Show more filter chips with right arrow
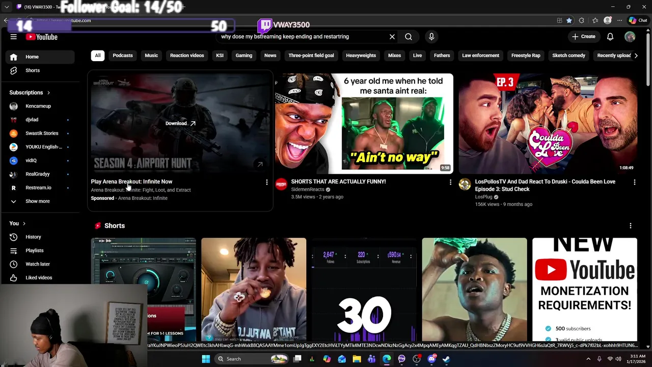Viewport: 652px width, 367px height. tap(636, 56)
